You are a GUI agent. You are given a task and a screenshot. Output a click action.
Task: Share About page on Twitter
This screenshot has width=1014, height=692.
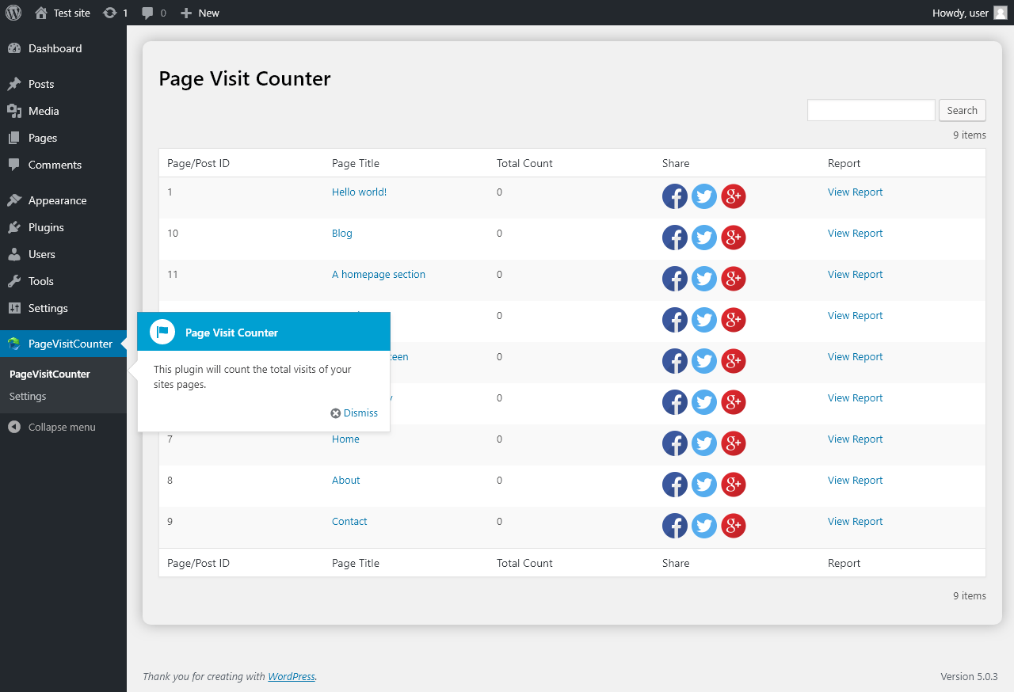click(x=704, y=485)
